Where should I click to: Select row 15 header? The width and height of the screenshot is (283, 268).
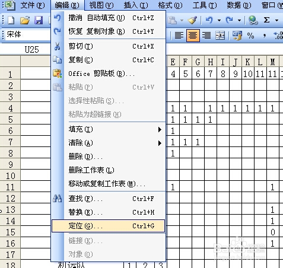pos(10,232)
